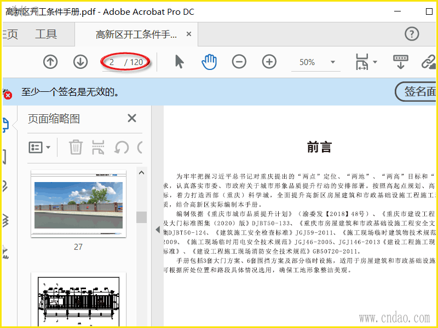Click the share link icon
The width and height of the screenshot is (438, 328).
click(x=429, y=62)
